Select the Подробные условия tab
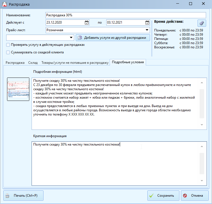The height and width of the screenshot is (204, 212). [x=128, y=62]
